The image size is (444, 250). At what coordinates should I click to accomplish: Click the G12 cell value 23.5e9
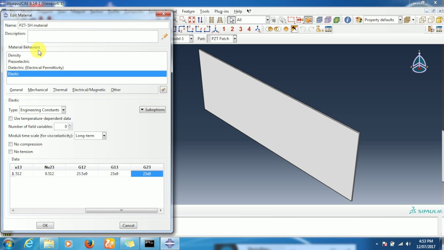coord(82,174)
